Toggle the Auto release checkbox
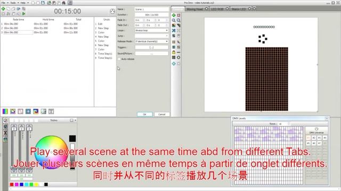This screenshot has height=191, width=341. pyautogui.click(x=119, y=59)
